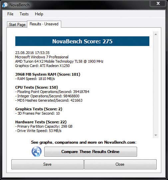
Task: Click the globe icon beside the compare button
Action: click(x=37, y=152)
